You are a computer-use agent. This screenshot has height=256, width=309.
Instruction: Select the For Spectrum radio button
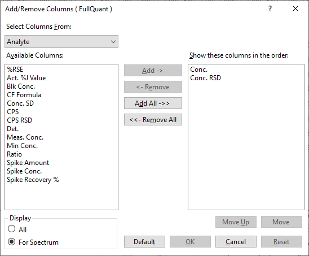click(x=12, y=241)
